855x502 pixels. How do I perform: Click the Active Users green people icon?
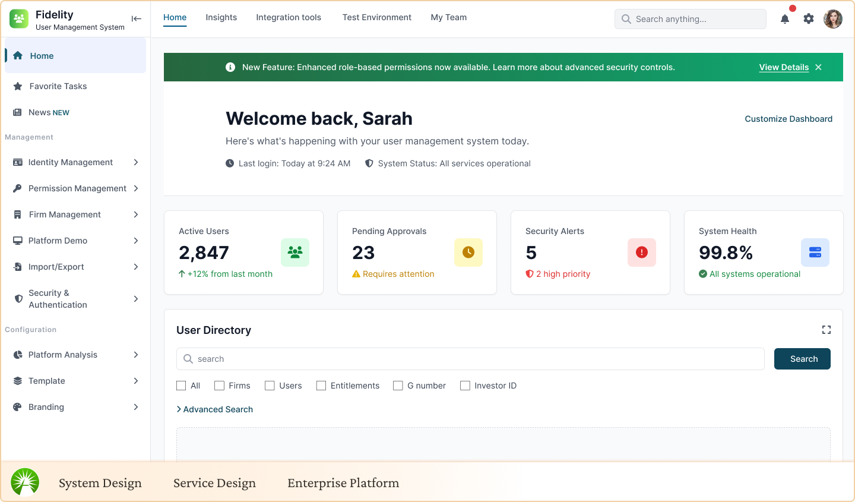[x=295, y=252]
